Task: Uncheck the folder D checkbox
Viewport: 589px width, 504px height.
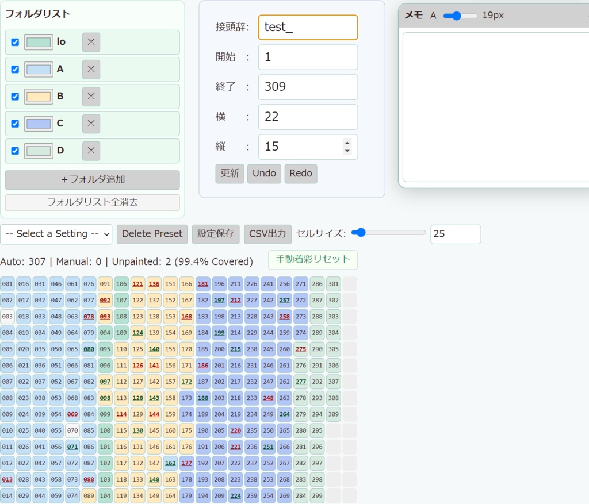Action: [15, 151]
